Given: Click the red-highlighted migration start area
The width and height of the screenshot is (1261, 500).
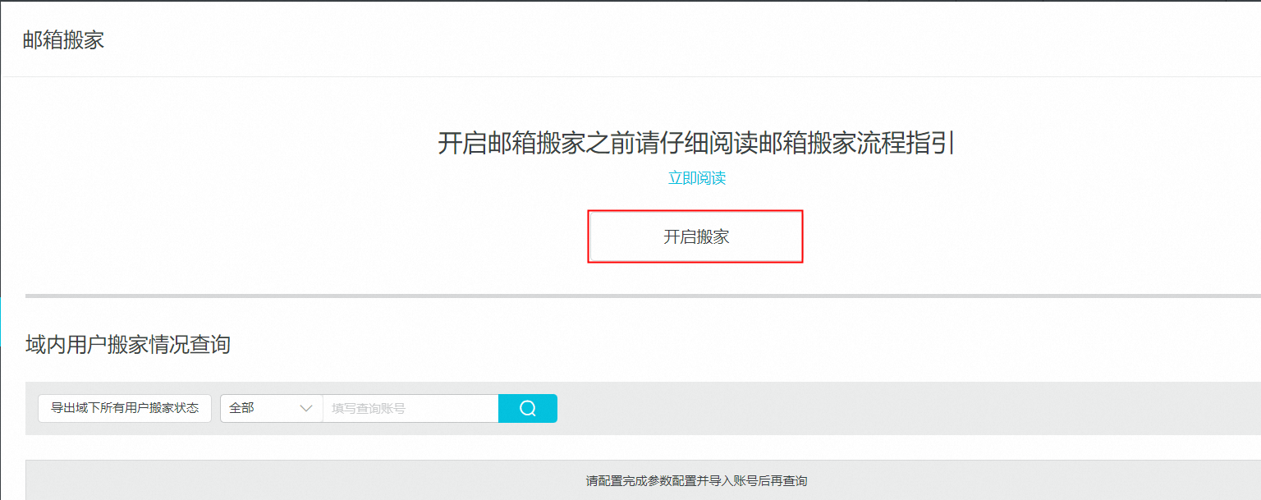Looking at the screenshot, I should [695, 236].
